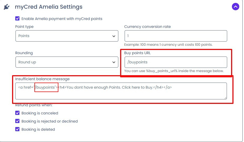Click the Buy points URL input field

point(176,62)
